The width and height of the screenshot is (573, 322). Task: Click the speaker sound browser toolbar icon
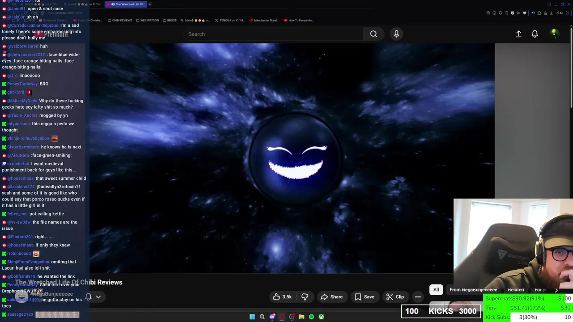pyautogui.click(x=533, y=13)
